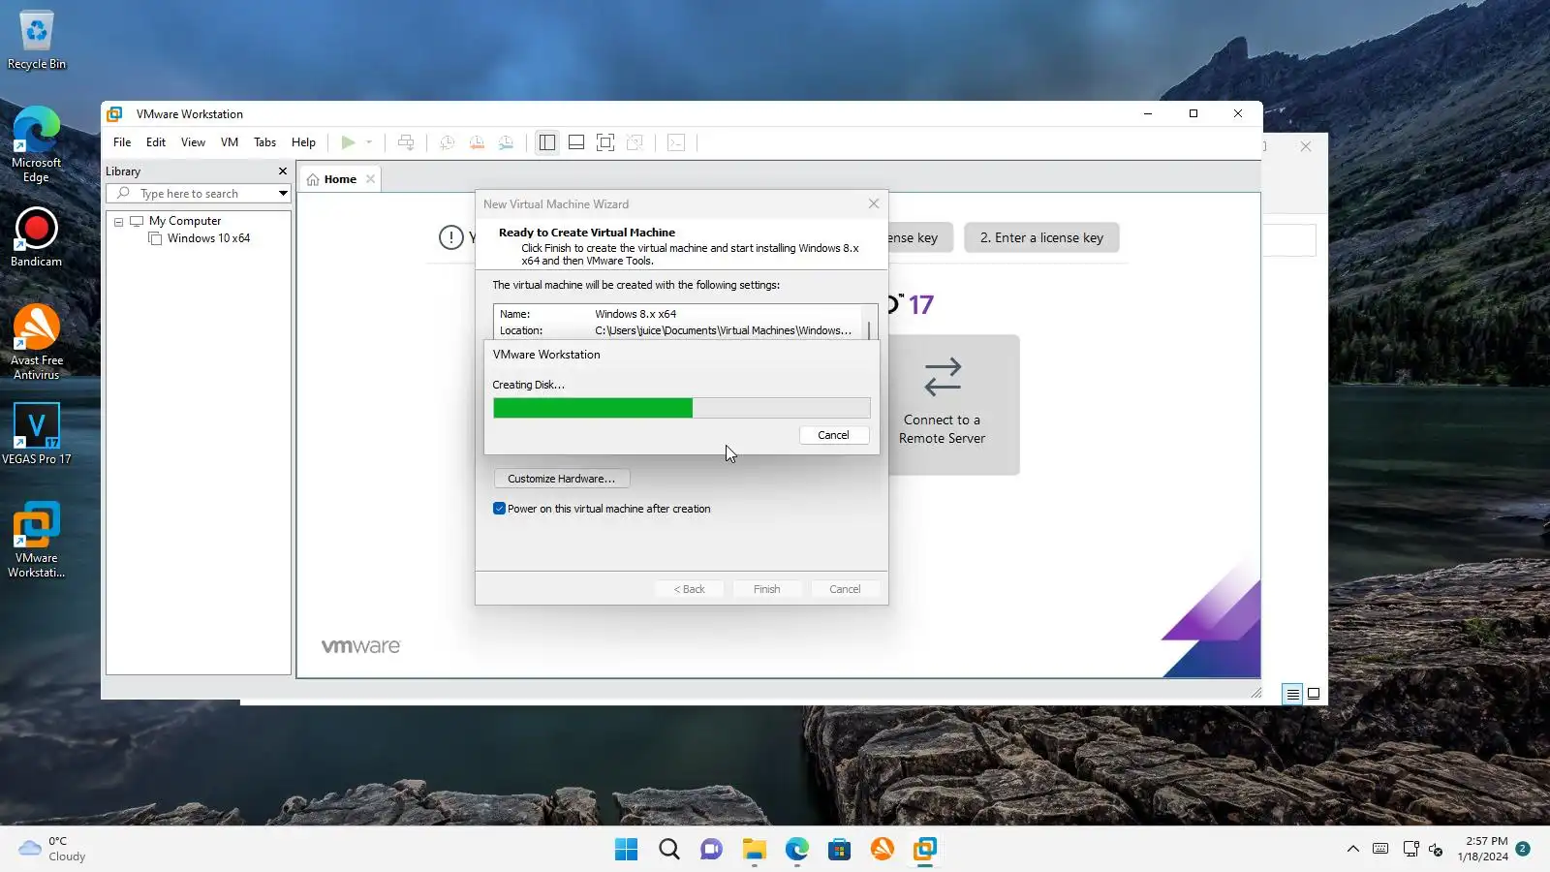
Task: Select Windows 10 x64 virtual machine
Action: 208,238
